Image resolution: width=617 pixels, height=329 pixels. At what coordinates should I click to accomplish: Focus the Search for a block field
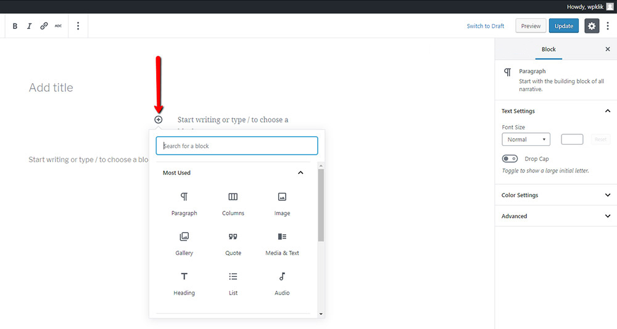(x=237, y=146)
